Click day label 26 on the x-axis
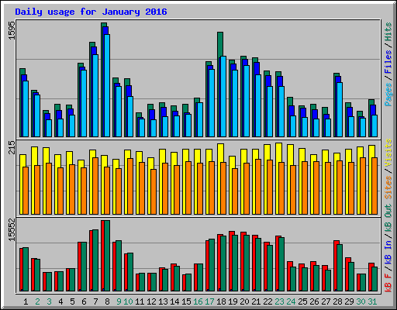Viewport: 397px width, 310px height. point(314,301)
